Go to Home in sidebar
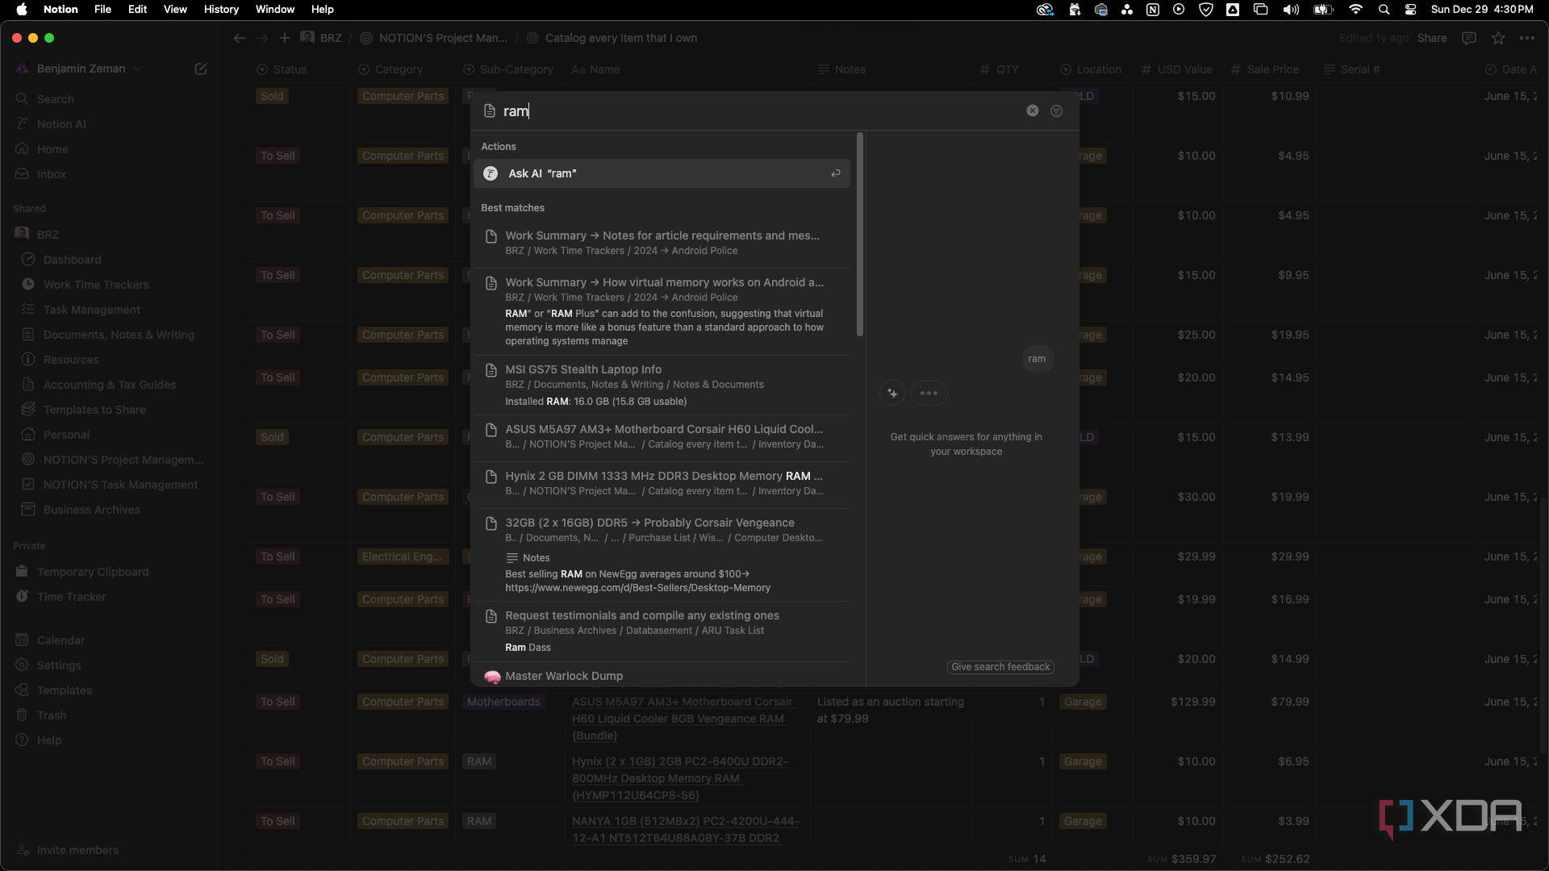This screenshot has width=1549, height=871. [x=52, y=149]
